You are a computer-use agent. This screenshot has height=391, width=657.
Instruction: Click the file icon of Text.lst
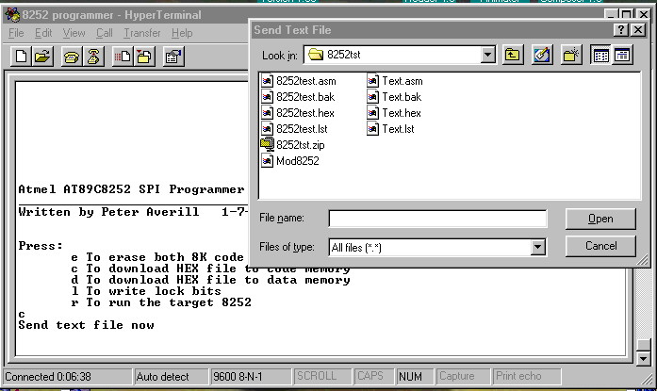pyautogui.click(x=373, y=128)
